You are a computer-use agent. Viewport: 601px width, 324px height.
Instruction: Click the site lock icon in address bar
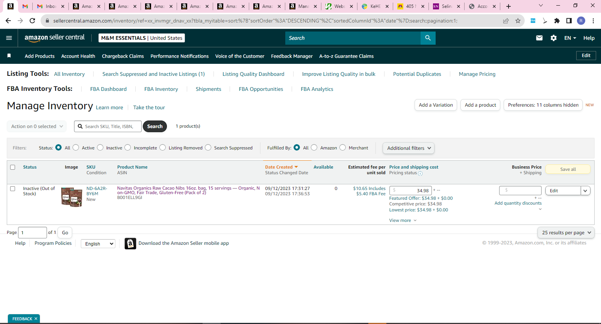(47, 21)
